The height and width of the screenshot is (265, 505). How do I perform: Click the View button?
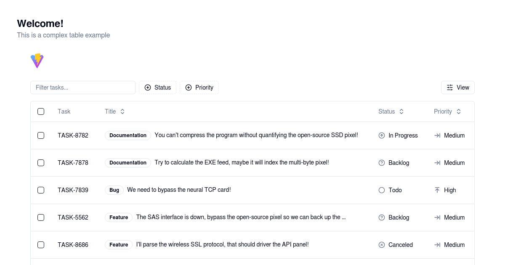pos(458,87)
